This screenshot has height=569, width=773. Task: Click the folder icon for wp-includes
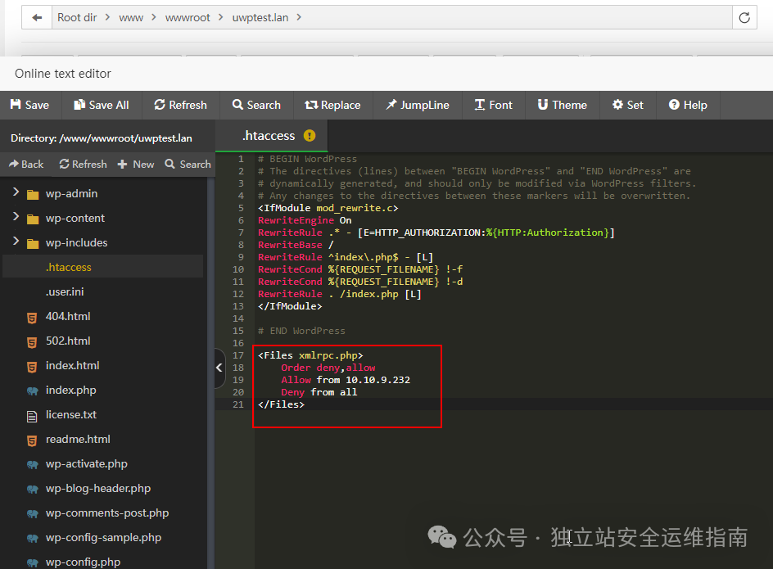(33, 244)
